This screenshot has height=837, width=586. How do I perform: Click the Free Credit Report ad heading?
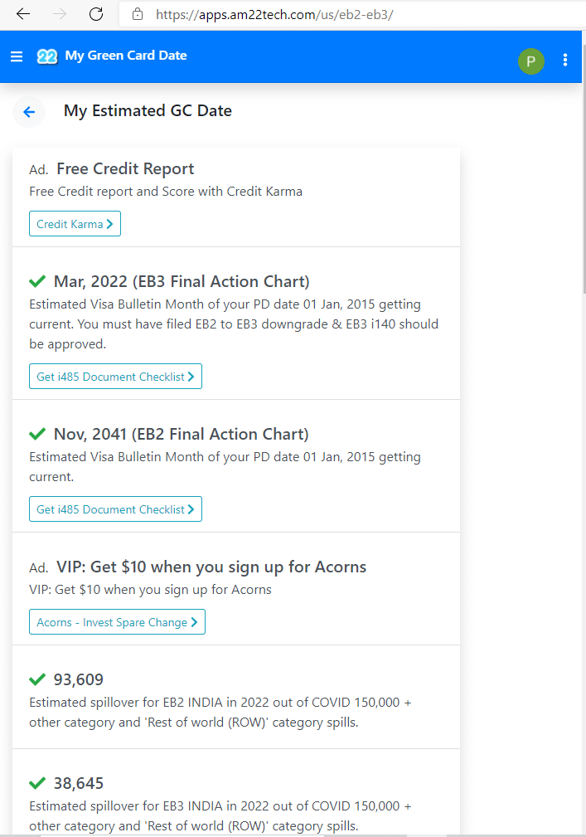click(x=125, y=169)
